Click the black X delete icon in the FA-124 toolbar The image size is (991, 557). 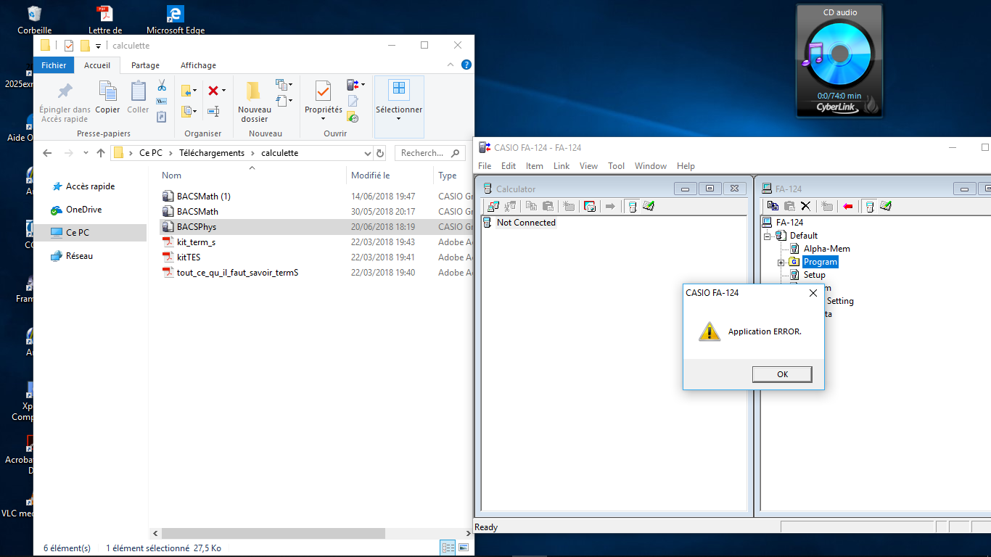[x=805, y=207]
